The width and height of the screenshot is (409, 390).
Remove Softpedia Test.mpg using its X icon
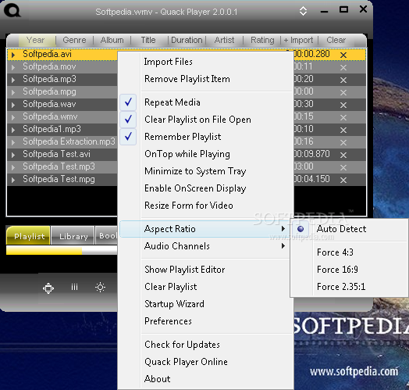[x=343, y=180]
